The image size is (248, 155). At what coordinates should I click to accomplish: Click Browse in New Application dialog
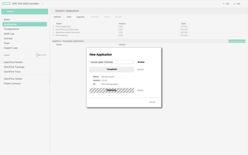click(x=141, y=62)
